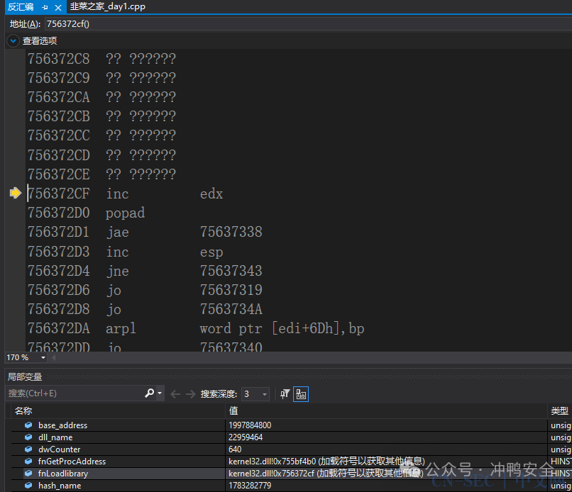Click the line 756372D1 jae 75637338

coord(145,232)
